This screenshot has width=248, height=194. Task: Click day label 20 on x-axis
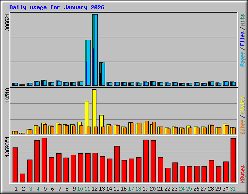153,189
